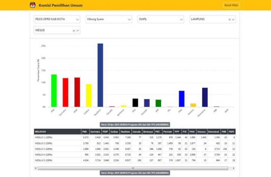Click the horizontal table scrollbar thumb
Image resolution: width=271 pixels, height=177 pixels.
tap(132, 168)
